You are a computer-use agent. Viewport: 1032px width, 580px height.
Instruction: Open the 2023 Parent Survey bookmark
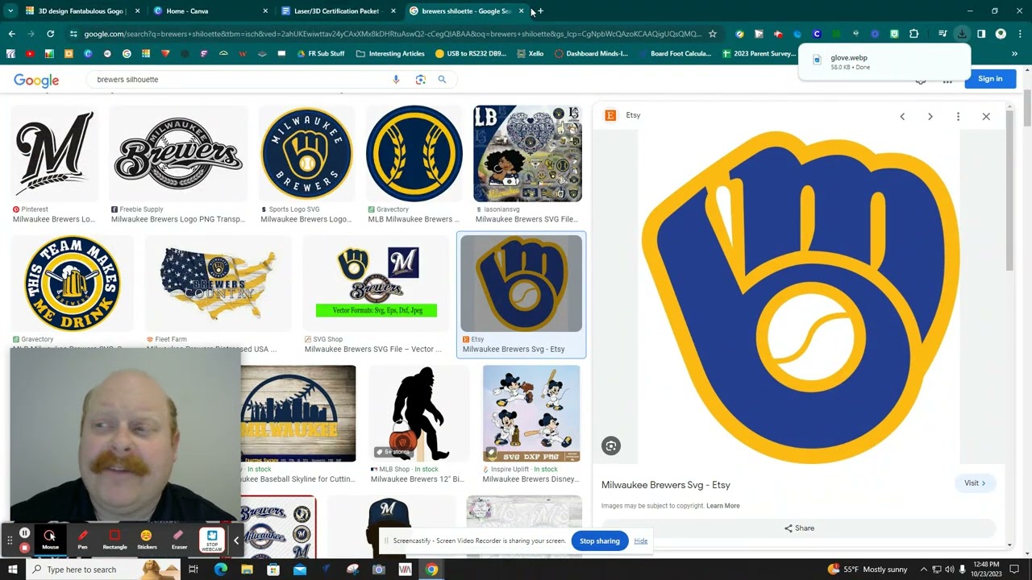[759, 54]
